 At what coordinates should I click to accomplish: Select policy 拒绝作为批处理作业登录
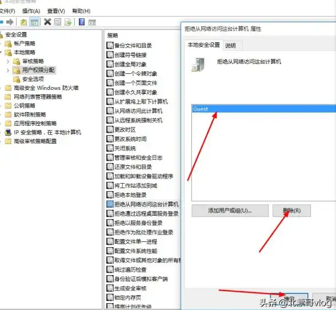point(144,232)
